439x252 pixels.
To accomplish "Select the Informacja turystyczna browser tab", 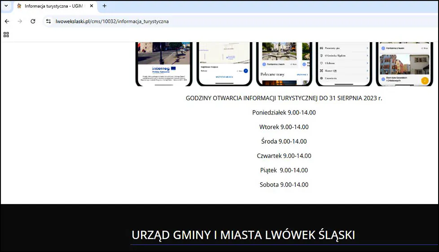I will tap(55, 6).
